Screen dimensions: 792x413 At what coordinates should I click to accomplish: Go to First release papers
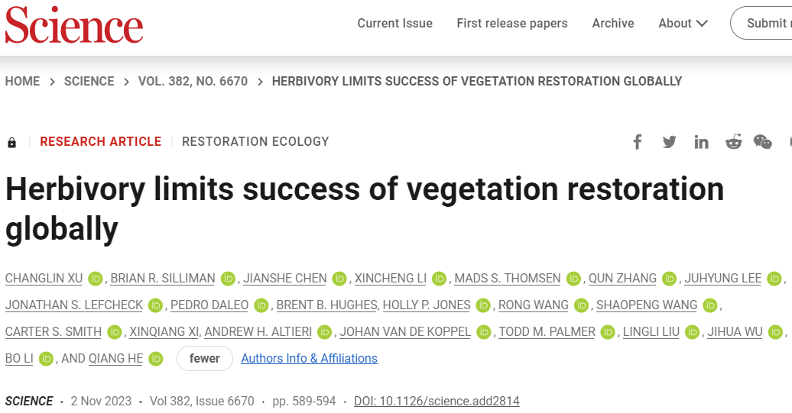pos(512,23)
